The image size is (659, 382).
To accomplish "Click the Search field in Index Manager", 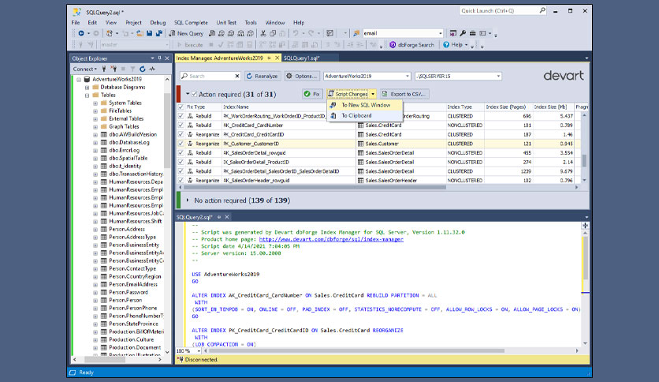I will coord(210,76).
